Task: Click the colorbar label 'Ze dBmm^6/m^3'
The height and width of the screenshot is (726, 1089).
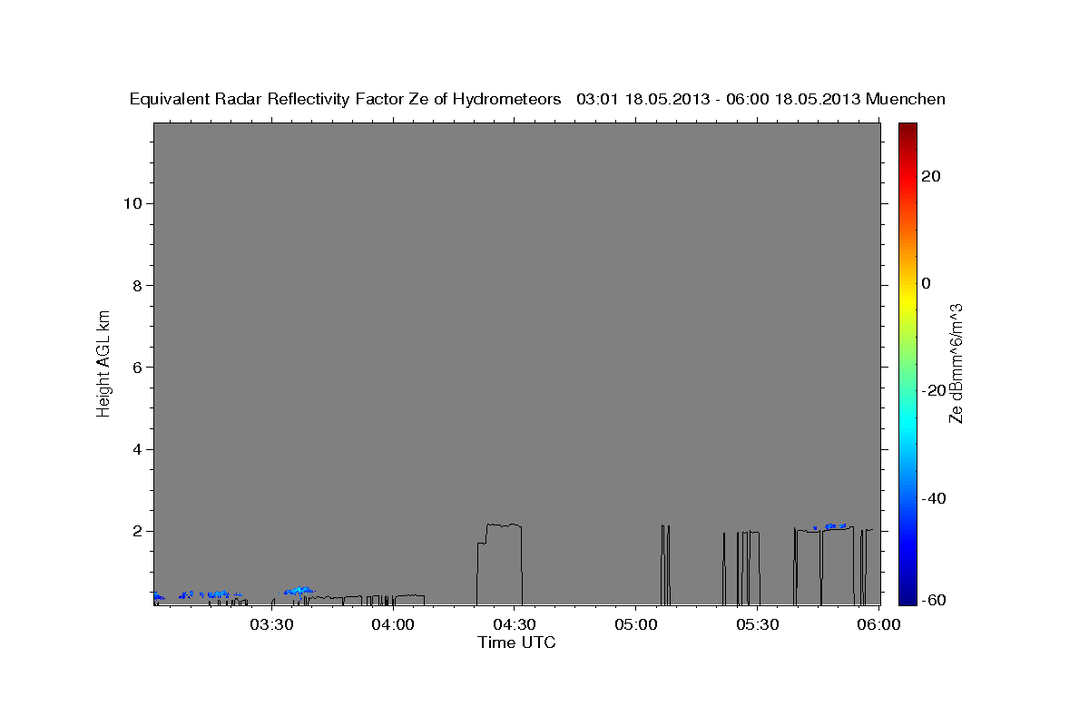Action: tap(955, 363)
